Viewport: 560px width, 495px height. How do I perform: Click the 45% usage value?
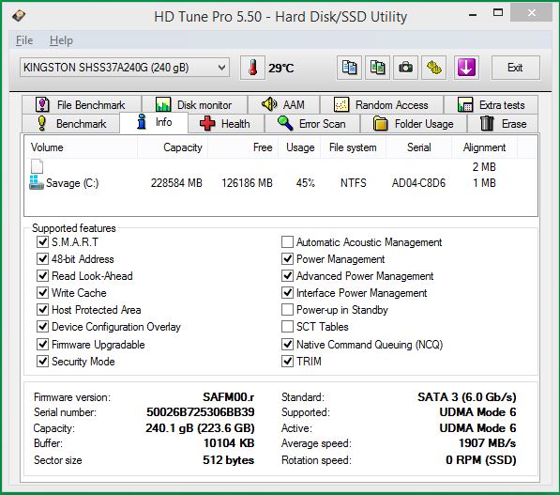(x=306, y=183)
